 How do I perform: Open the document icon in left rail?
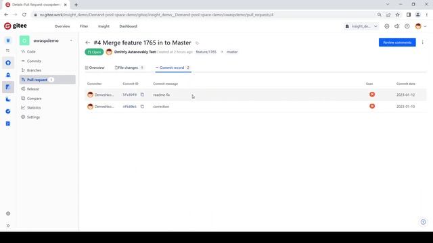[x=8, y=124]
